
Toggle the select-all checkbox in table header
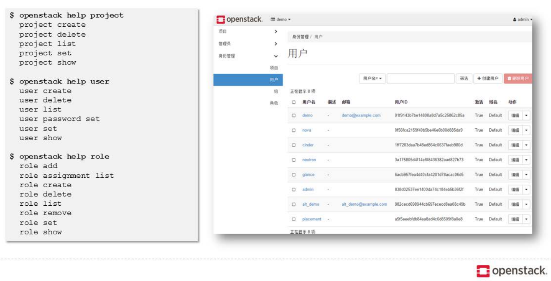click(294, 102)
